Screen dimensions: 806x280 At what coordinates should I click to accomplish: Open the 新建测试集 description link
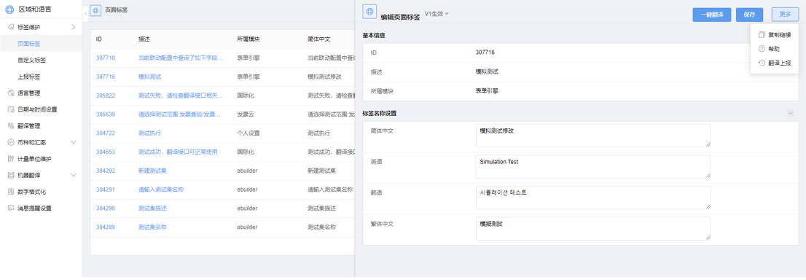coord(152,171)
